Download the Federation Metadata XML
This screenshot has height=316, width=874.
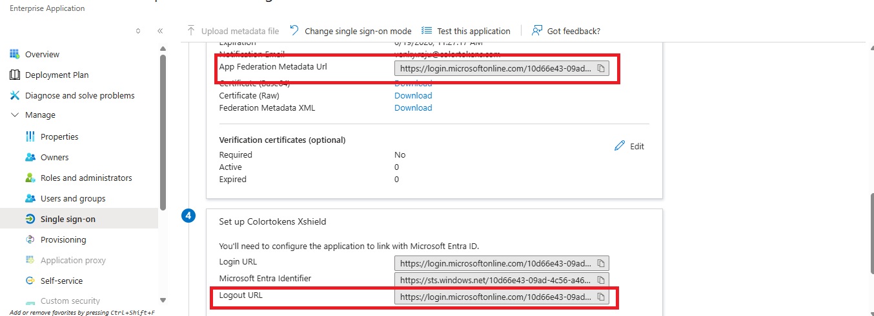(413, 107)
